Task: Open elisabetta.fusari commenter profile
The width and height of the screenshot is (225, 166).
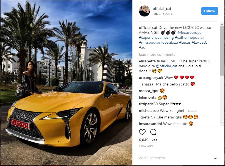Action: click(152, 61)
